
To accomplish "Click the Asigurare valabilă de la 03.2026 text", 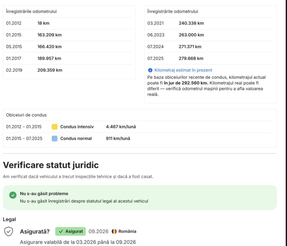I will point(78,242).
